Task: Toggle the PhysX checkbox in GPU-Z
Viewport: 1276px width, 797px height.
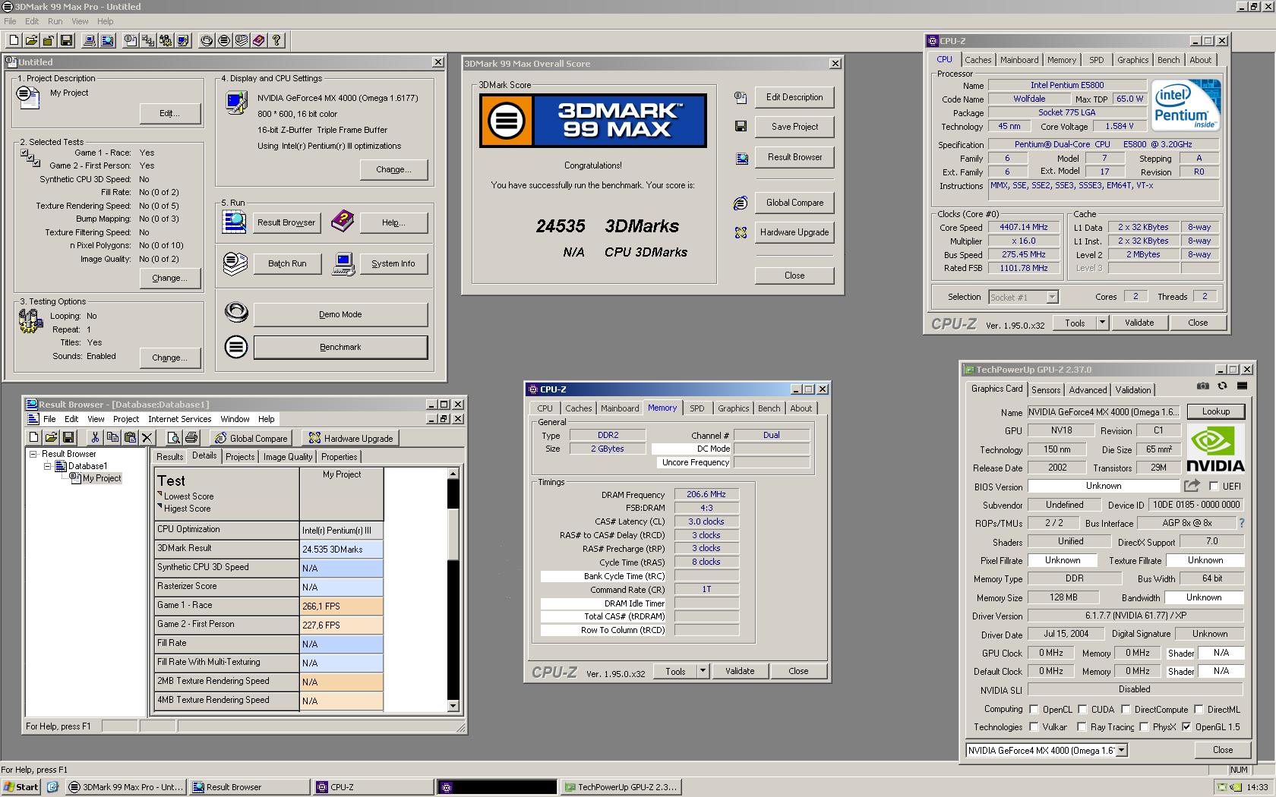Action: point(1144,726)
